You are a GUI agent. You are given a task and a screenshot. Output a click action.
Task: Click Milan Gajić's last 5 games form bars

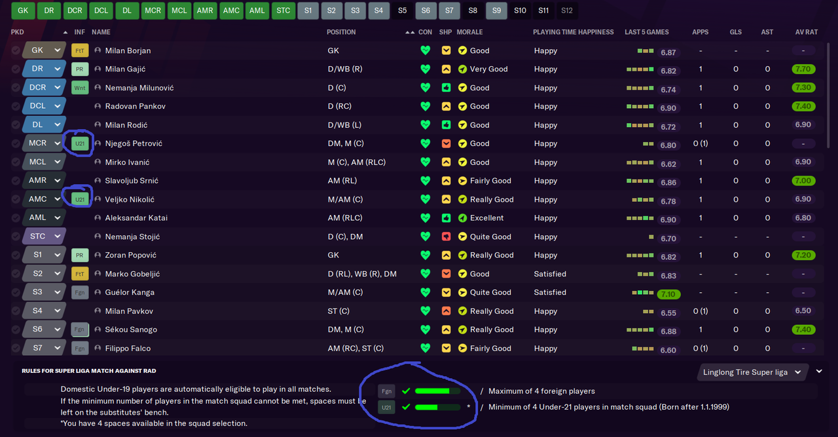coord(640,69)
